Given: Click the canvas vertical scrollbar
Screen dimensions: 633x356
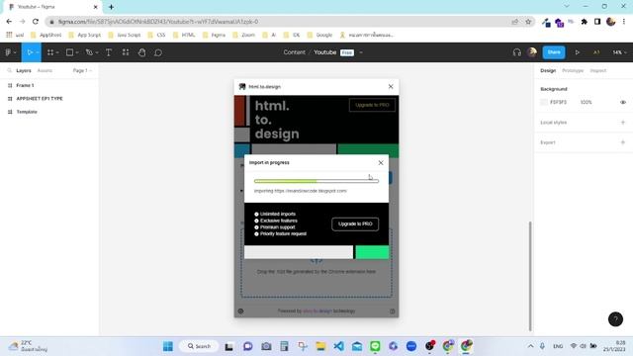Looking at the screenshot, I should point(530,276).
